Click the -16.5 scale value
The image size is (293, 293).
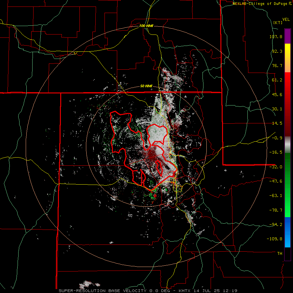(276, 152)
